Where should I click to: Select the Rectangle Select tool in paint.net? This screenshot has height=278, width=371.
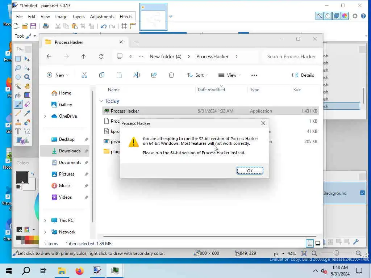click(18, 59)
